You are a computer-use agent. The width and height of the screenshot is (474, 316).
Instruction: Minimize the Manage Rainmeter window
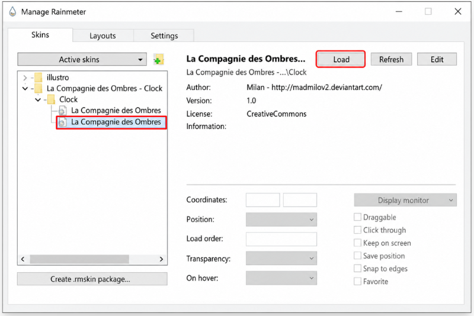(399, 11)
